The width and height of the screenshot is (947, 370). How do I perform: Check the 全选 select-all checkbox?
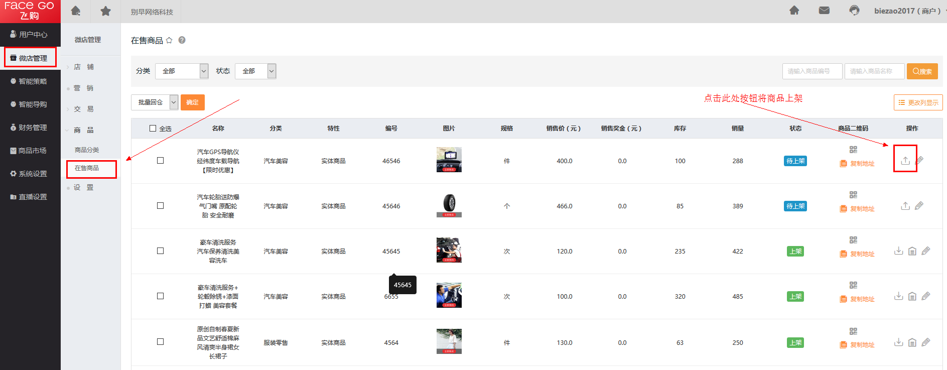pyautogui.click(x=153, y=129)
